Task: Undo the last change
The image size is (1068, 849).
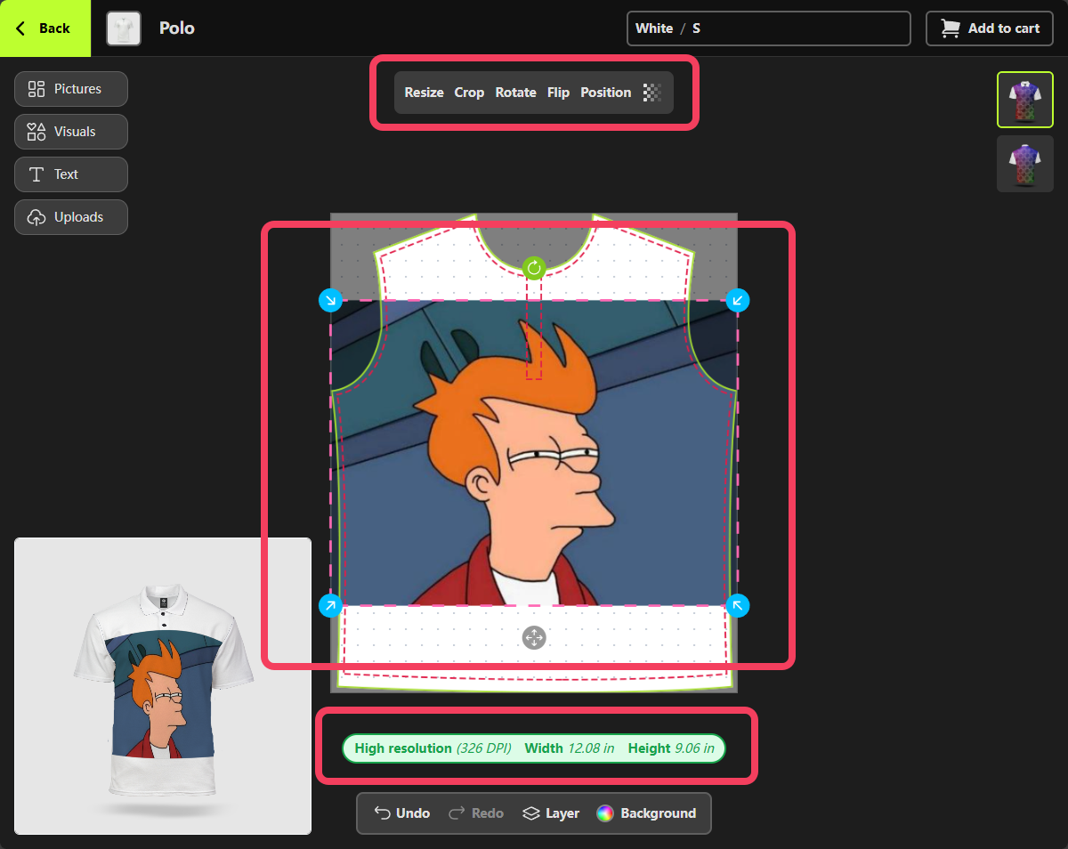Action: (401, 813)
